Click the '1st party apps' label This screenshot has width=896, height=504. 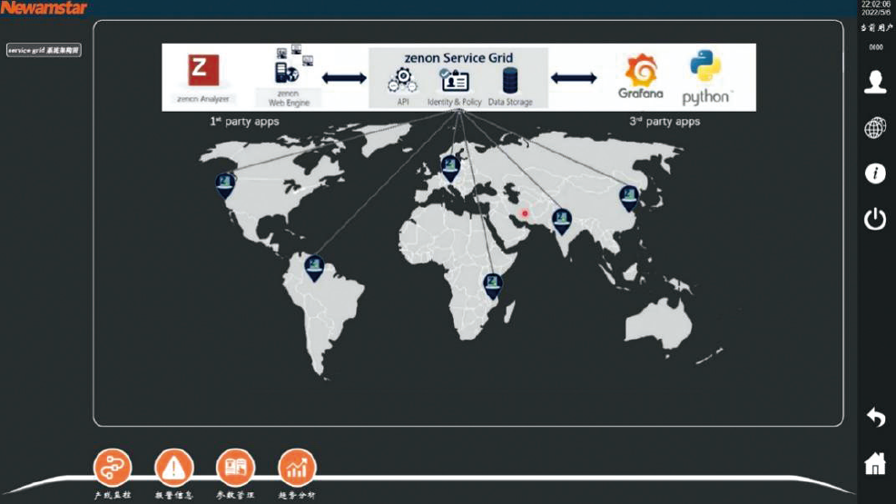click(x=244, y=121)
